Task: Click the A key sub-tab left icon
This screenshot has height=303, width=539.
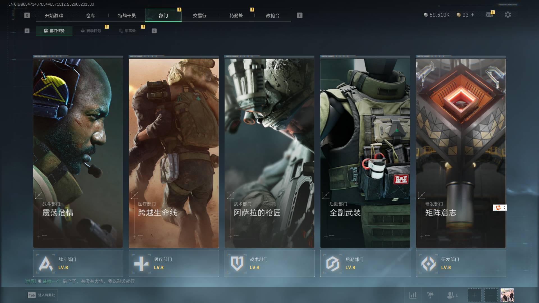Action: click(27, 31)
